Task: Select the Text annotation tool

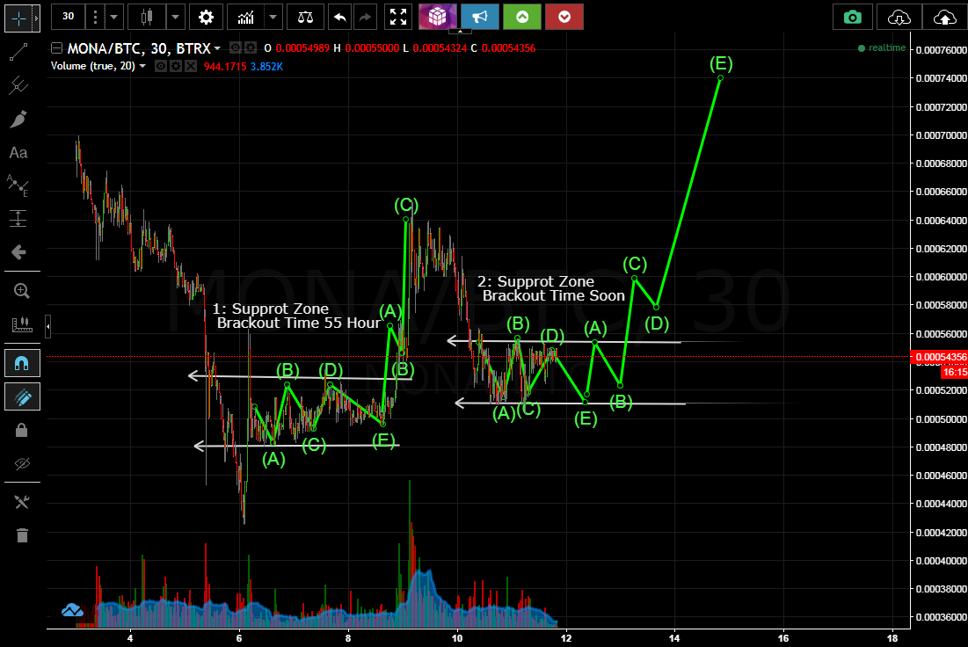Action: [x=18, y=152]
